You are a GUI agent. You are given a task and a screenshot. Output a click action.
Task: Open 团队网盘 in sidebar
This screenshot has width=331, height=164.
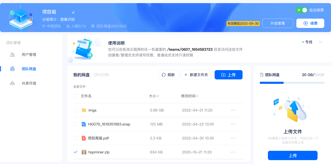tap(29, 69)
